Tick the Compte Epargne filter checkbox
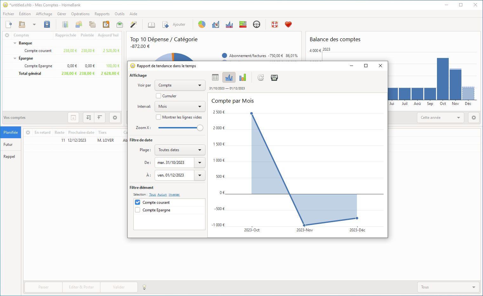 (138, 210)
